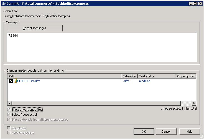Image resolution: width=204 pixels, height=139 pixels.
Task: Sort file list by Property status column
Action: tap(186, 76)
